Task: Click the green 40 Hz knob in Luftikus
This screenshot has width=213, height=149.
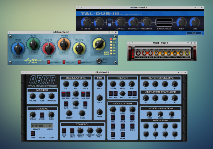Action: 33,44
